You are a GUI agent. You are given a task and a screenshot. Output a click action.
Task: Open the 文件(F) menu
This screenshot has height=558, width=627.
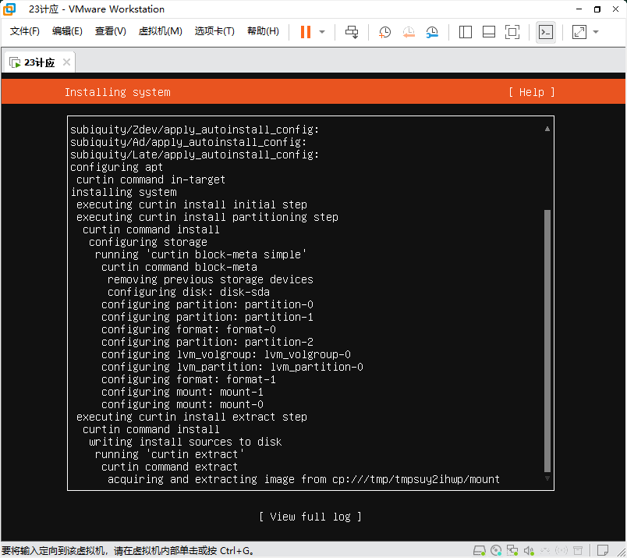pos(24,31)
